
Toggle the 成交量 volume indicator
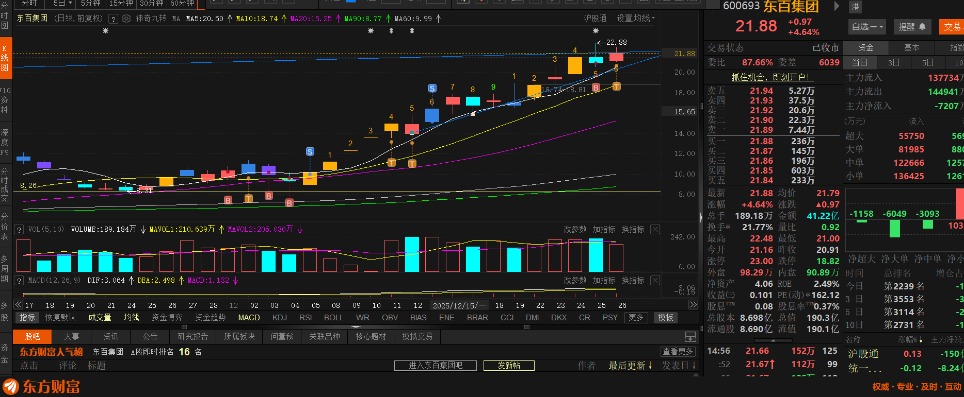[x=100, y=318]
